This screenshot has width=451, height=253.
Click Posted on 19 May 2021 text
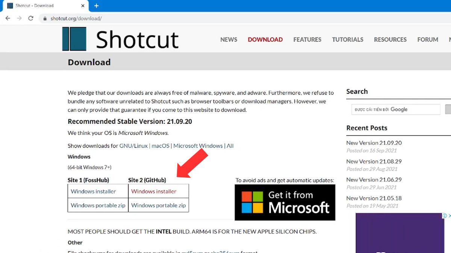point(372,206)
